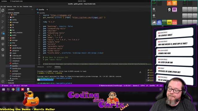Viewport: 198px width, 111px height.
Task: Open the Help menu
Action: pos(31,6)
